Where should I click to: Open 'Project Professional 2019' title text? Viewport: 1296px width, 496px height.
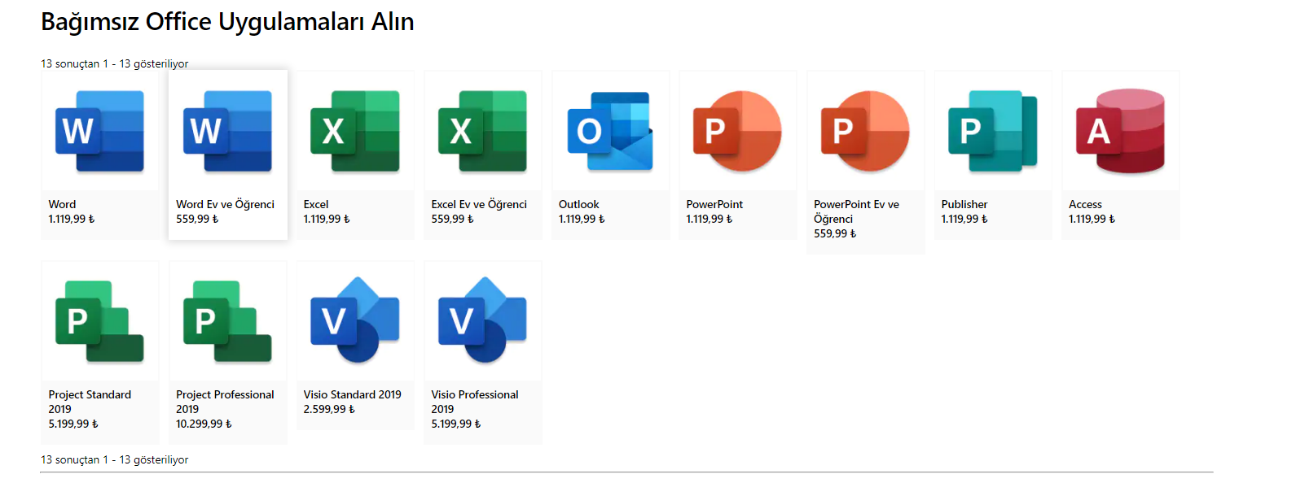pyautogui.click(x=225, y=402)
